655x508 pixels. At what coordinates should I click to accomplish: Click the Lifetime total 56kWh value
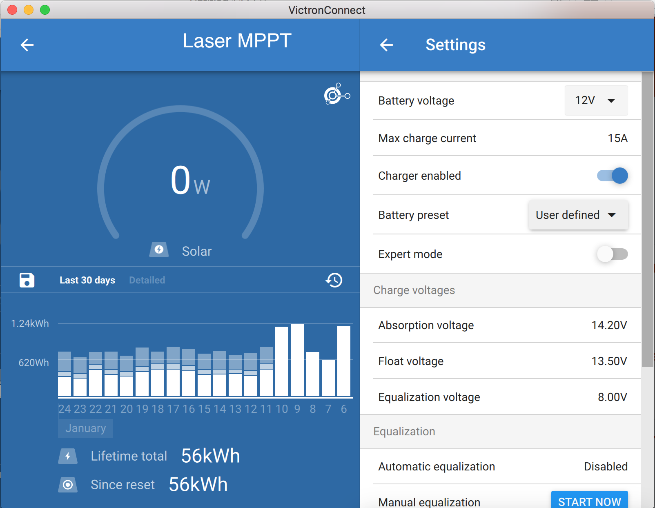(x=210, y=456)
